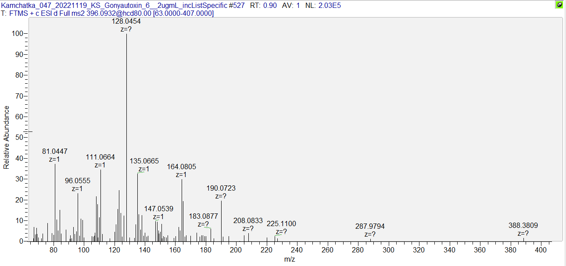
Task: Click the m/z axis title
Action: (290, 259)
